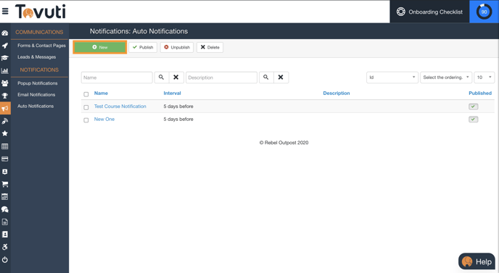Open the calendar sidebar icon
This screenshot has width=499, height=273.
(x=5, y=197)
